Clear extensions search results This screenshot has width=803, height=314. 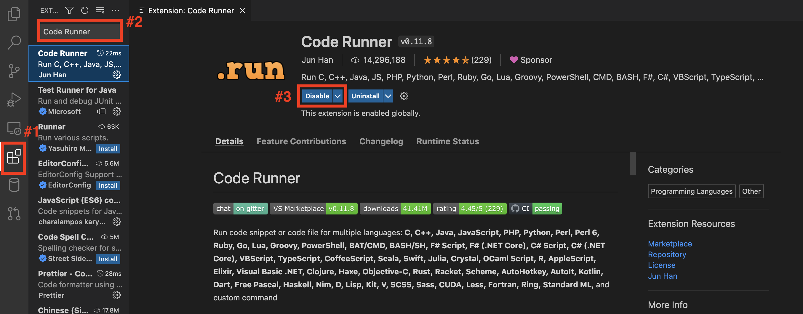(x=100, y=11)
